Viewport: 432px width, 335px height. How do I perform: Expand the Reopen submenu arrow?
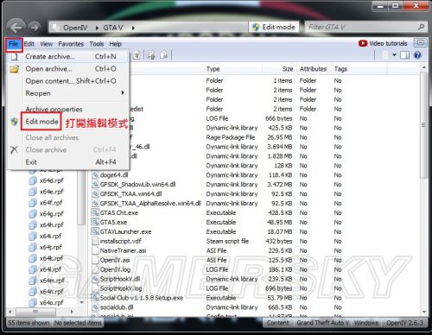[123, 92]
